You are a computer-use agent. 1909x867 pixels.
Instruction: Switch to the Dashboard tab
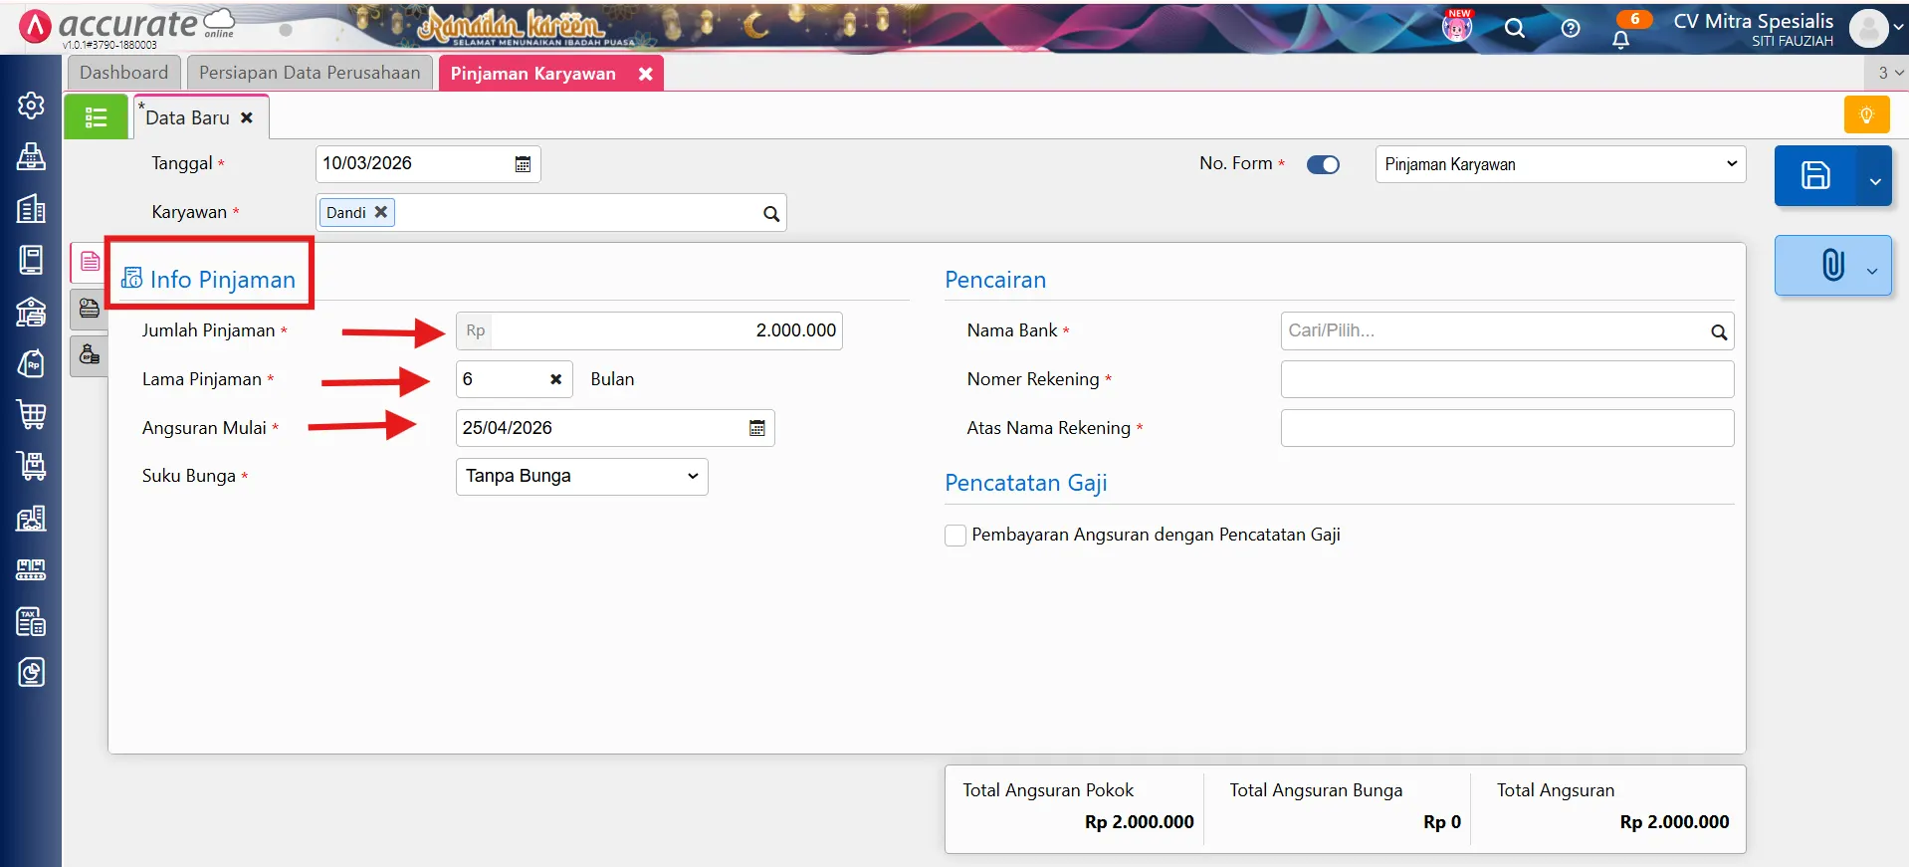pos(123,73)
